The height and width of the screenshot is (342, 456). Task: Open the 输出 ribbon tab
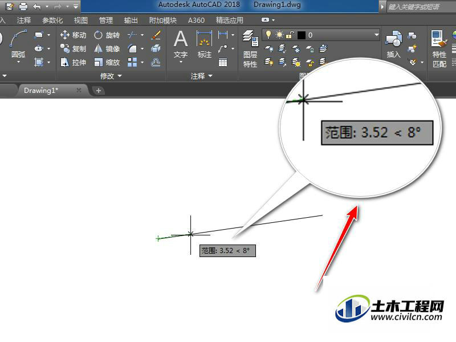click(131, 21)
